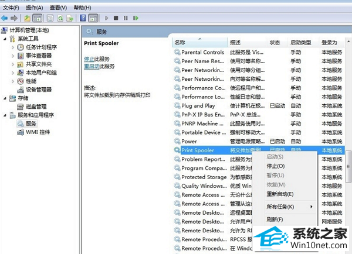Image resolution: width=352 pixels, height=254 pixels.
Task: Click the Export list toolbar icon
Action: (70, 18)
